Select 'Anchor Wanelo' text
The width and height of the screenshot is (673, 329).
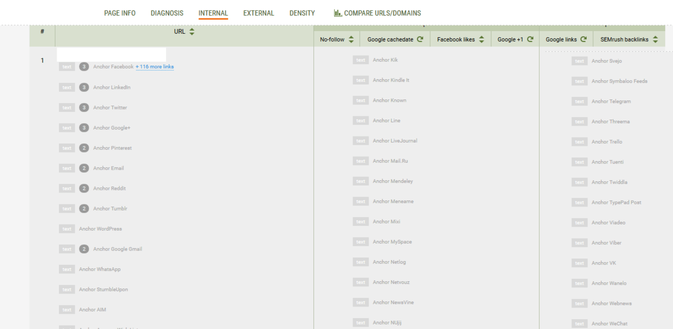pos(609,284)
